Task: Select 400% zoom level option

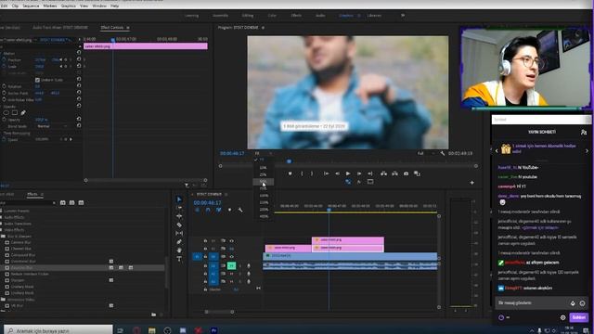Action: (x=264, y=216)
